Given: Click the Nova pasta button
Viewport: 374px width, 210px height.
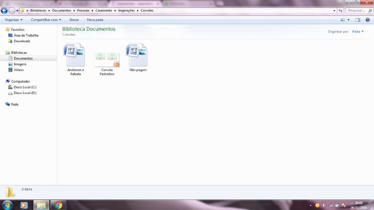Looking at the screenshot, I should point(95,20).
